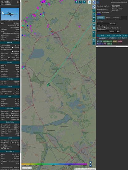Click the ADS-C legend label

coord(110,44)
